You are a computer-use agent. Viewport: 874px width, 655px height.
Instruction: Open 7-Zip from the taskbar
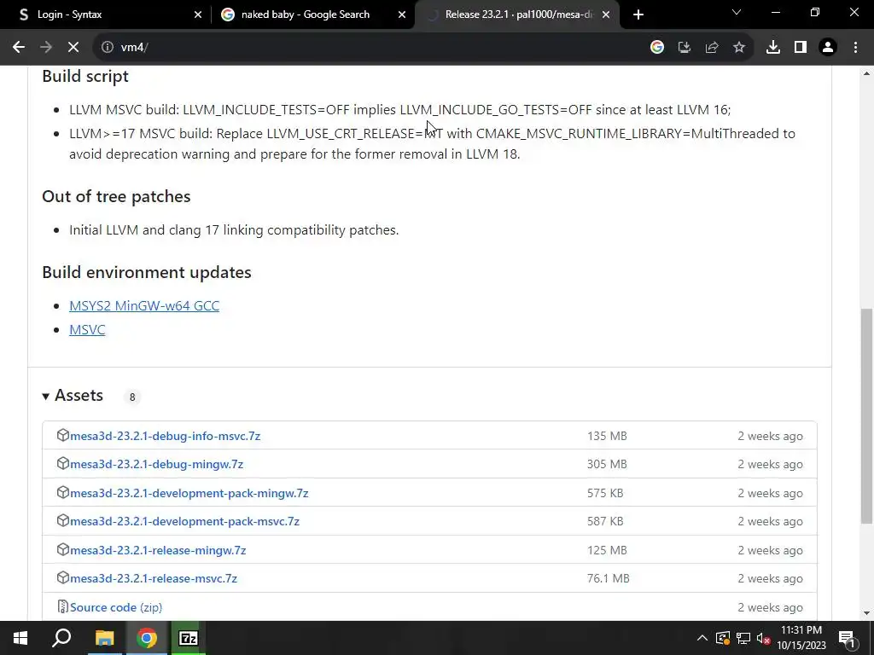point(189,638)
